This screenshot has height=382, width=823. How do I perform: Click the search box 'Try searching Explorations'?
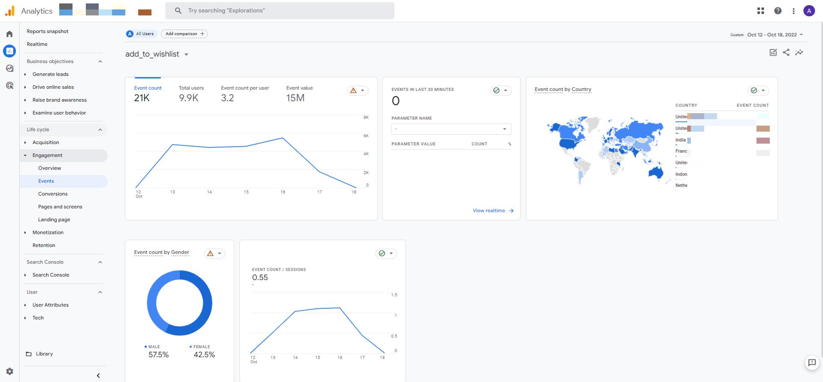280,11
